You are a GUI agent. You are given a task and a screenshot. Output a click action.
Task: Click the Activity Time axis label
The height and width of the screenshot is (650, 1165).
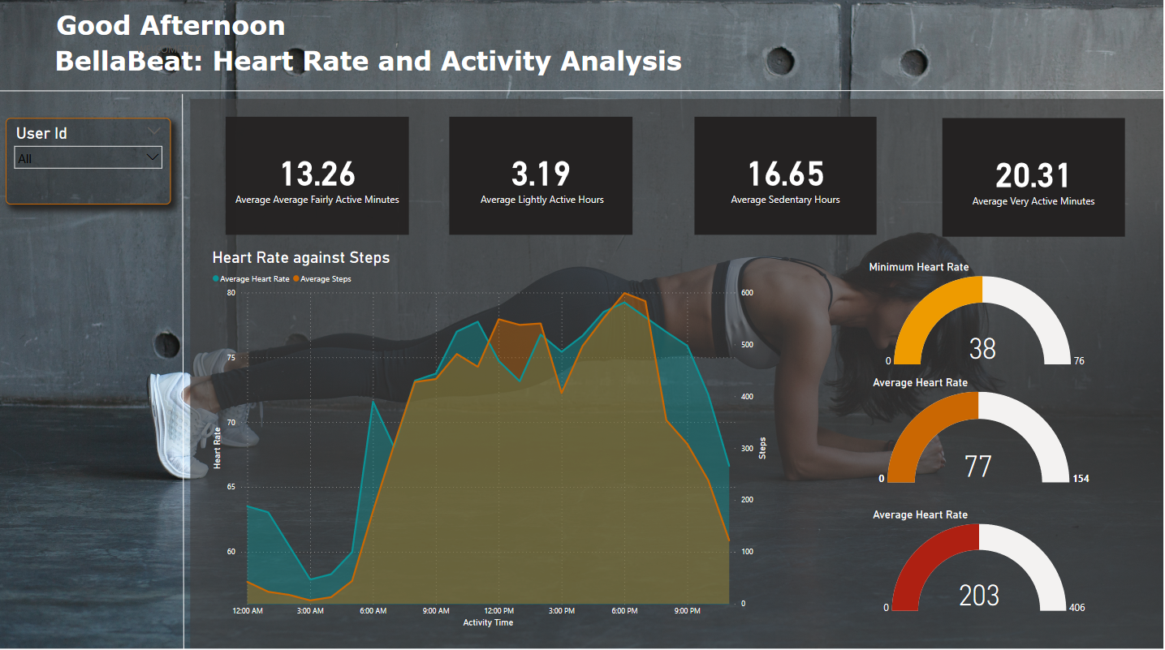pos(488,622)
